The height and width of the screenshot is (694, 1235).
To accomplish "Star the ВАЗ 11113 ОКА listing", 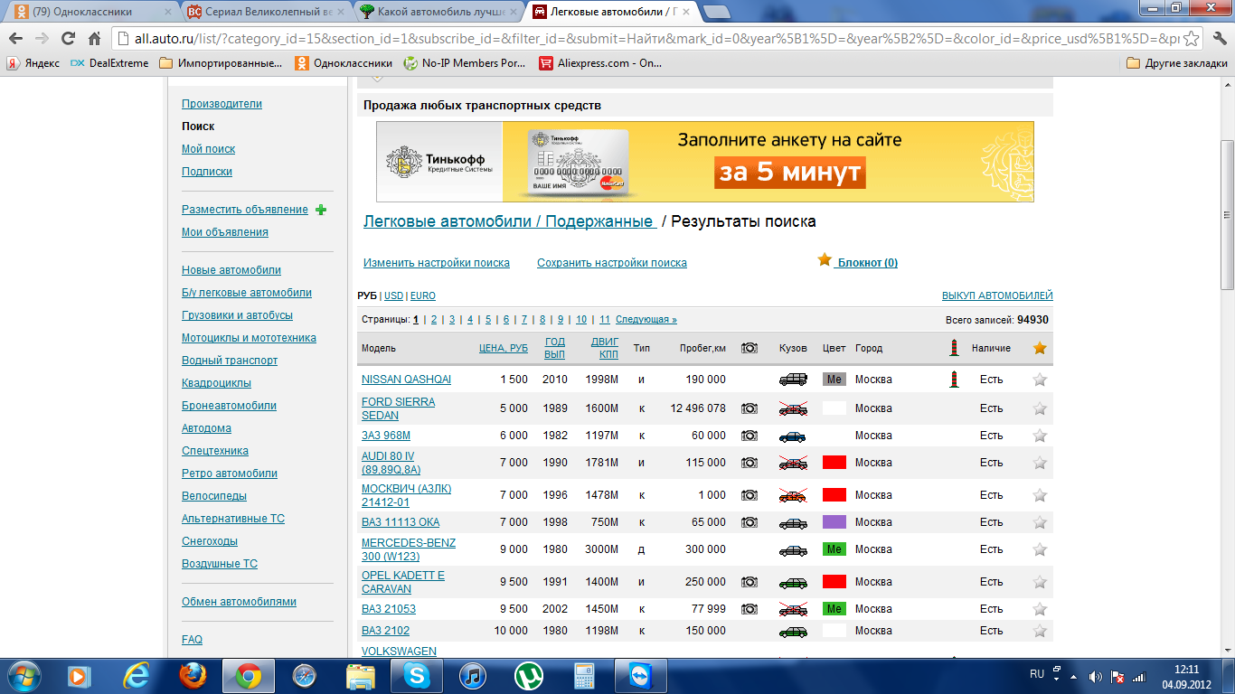I will pos(1040,522).
